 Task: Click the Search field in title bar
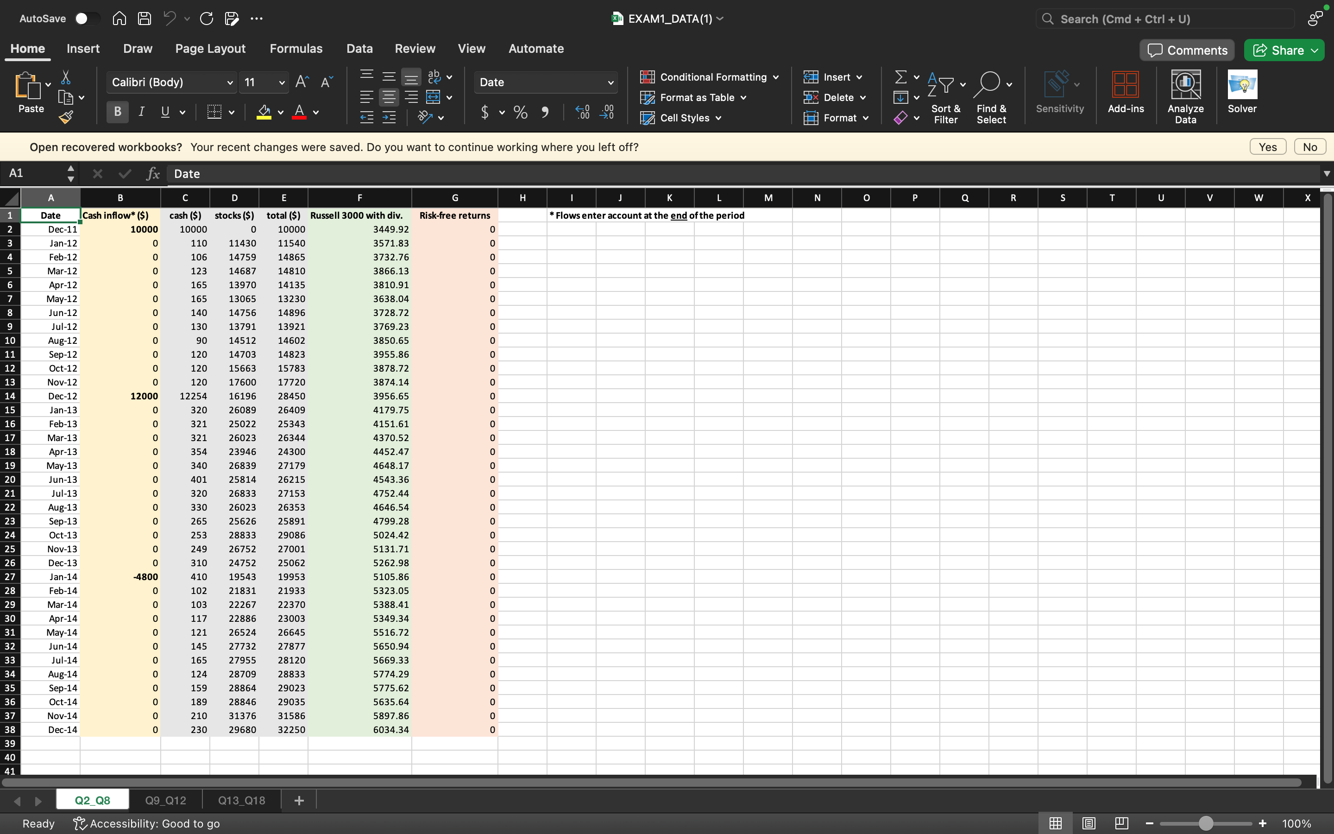(1163, 19)
